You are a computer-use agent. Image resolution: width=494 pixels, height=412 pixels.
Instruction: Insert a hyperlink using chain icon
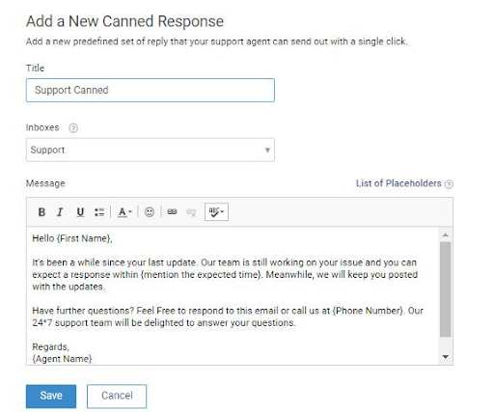pyautogui.click(x=172, y=211)
